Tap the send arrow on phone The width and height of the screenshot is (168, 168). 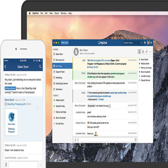pos(40,165)
